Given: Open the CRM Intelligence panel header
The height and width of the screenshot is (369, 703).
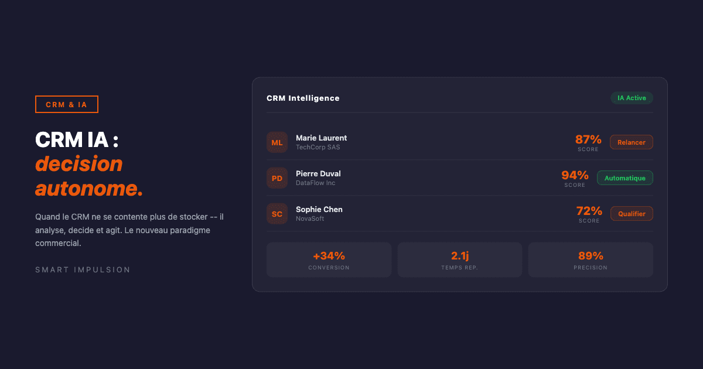Looking at the screenshot, I should coord(303,98).
